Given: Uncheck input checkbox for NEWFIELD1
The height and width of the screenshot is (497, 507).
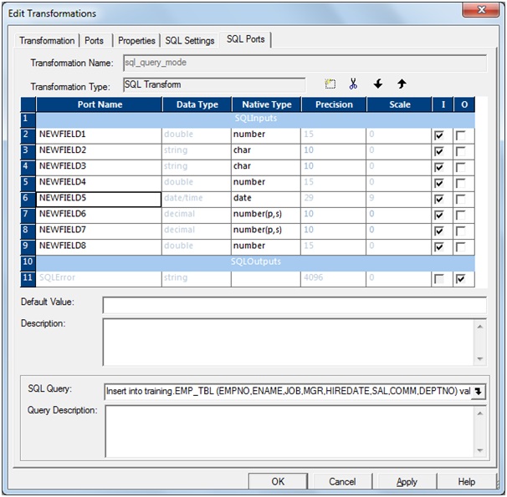Looking at the screenshot, I should tap(438, 135).
